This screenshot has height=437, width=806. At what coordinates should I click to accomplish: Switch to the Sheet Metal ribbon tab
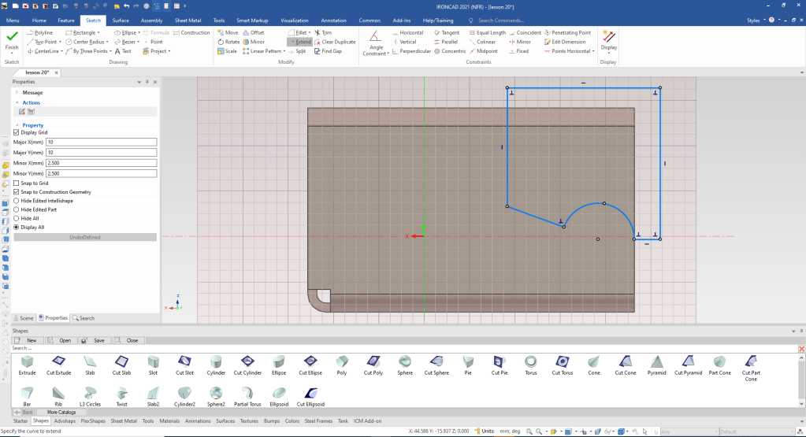[x=188, y=20]
